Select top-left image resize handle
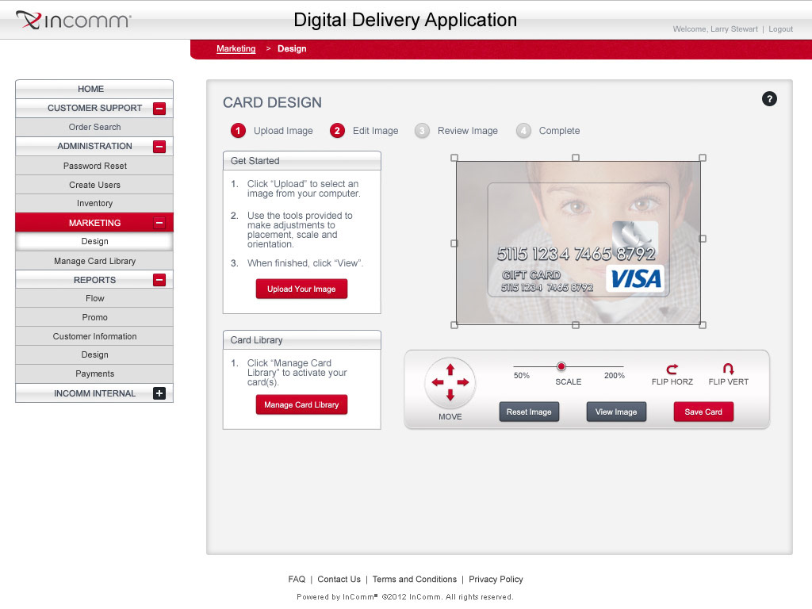Viewport: 812px width, 609px height. pos(454,158)
